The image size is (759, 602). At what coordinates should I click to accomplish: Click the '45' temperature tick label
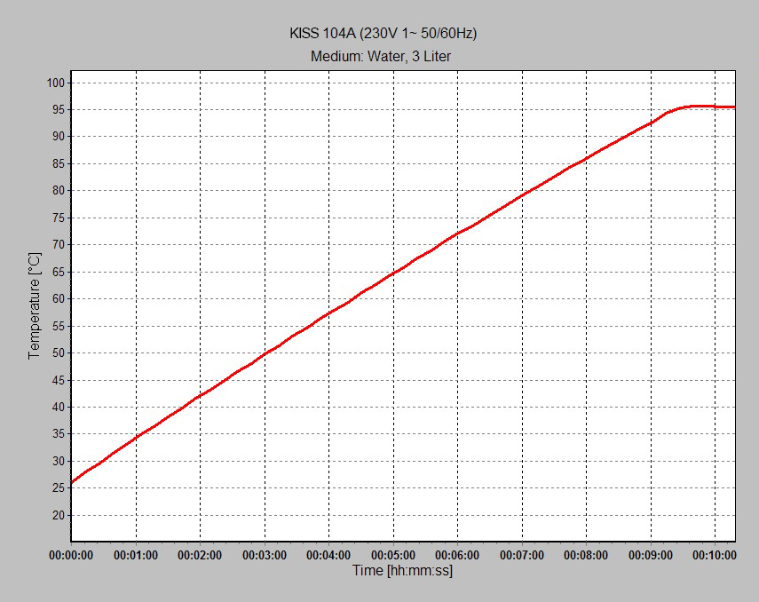pyautogui.click(x=58, y=380)
